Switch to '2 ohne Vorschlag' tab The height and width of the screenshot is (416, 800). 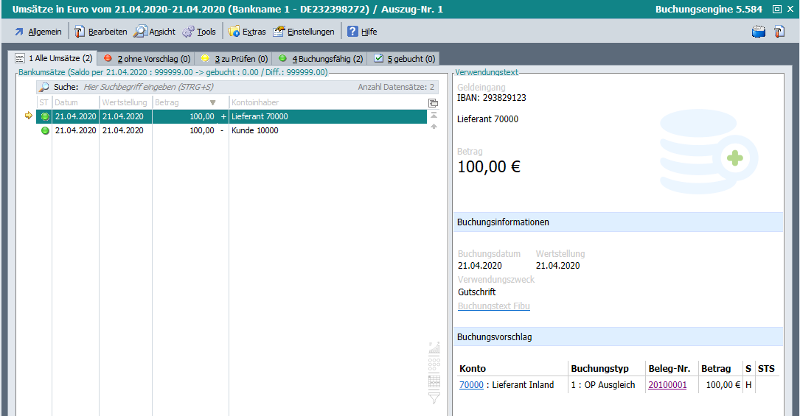click(146, 59)
